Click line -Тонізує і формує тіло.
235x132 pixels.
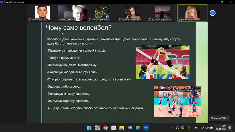tap(63, 58)
